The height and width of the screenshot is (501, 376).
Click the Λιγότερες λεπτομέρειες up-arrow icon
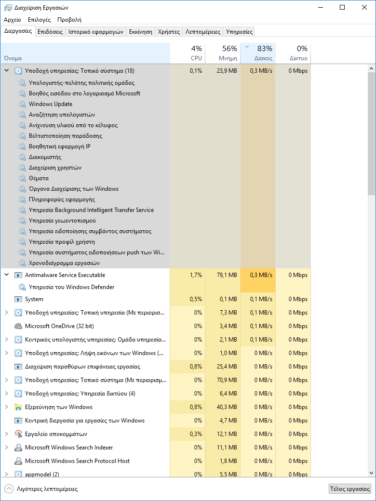pos(9,488)
